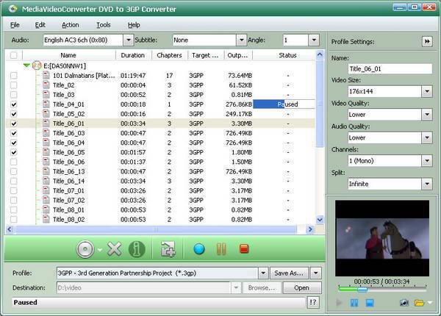Open the Audio track dropdown
Screen dimensions: 441x316
(x=128, y=40)
